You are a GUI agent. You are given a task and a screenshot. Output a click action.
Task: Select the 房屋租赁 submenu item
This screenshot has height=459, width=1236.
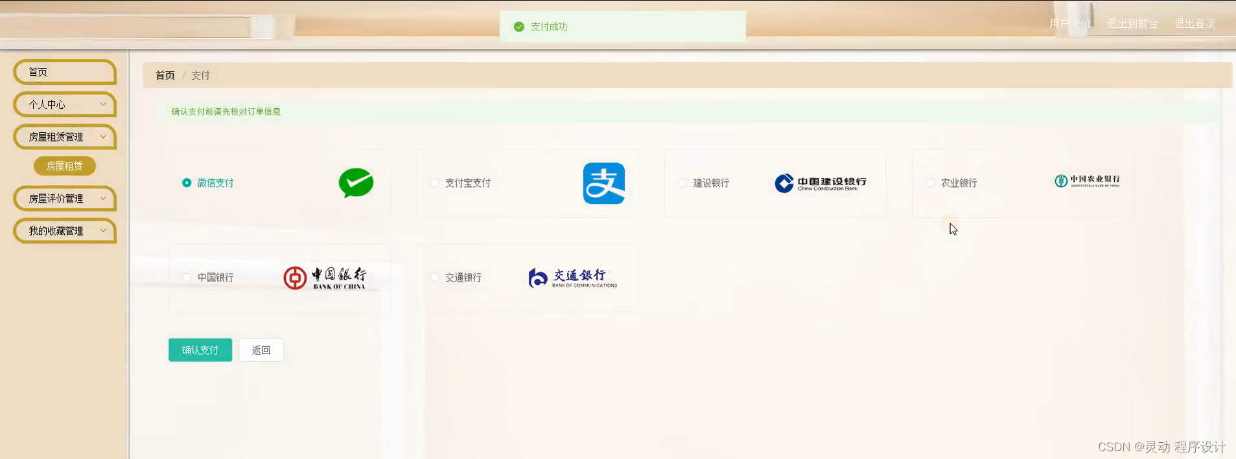pyautogui.click(x=65, y=166)
